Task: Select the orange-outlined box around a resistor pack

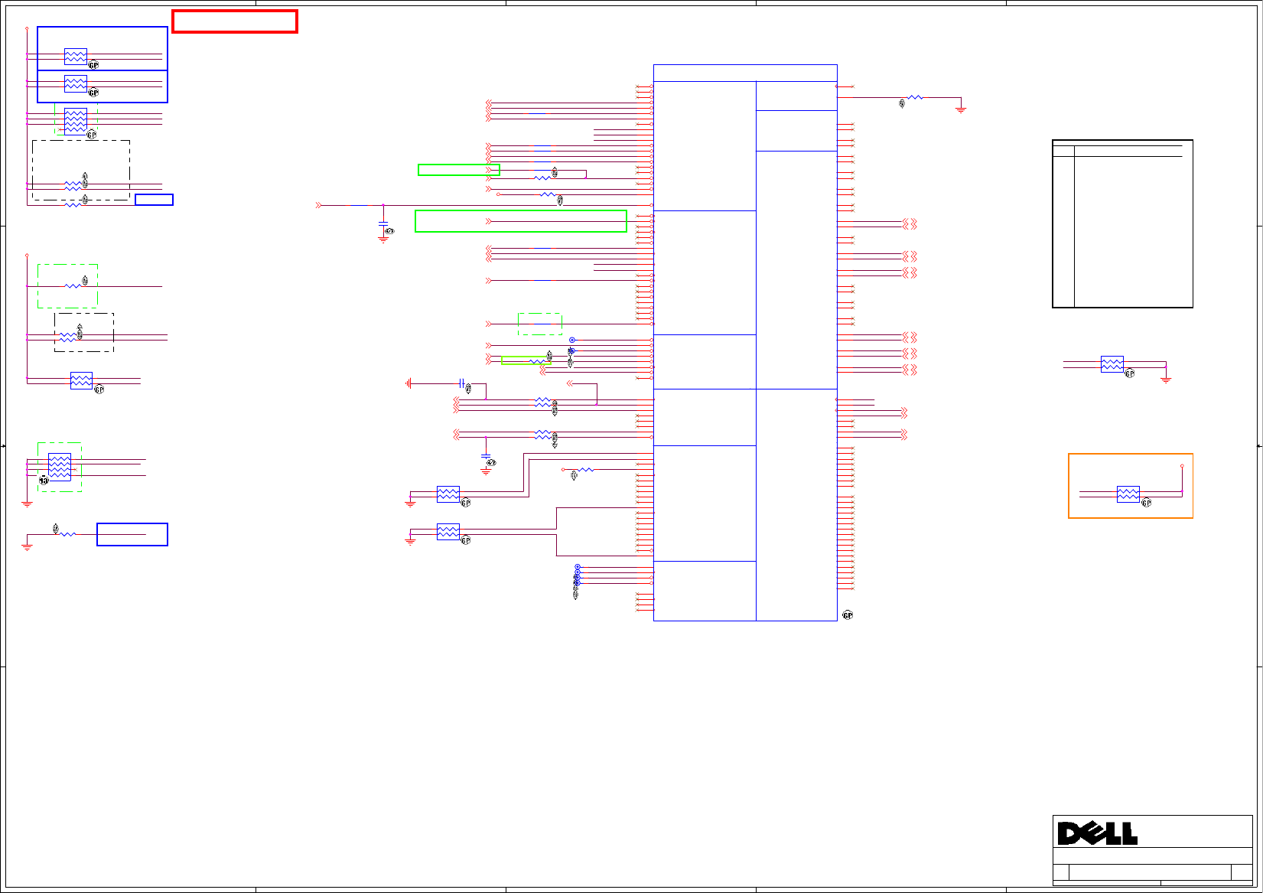Action: [1131, 486]
